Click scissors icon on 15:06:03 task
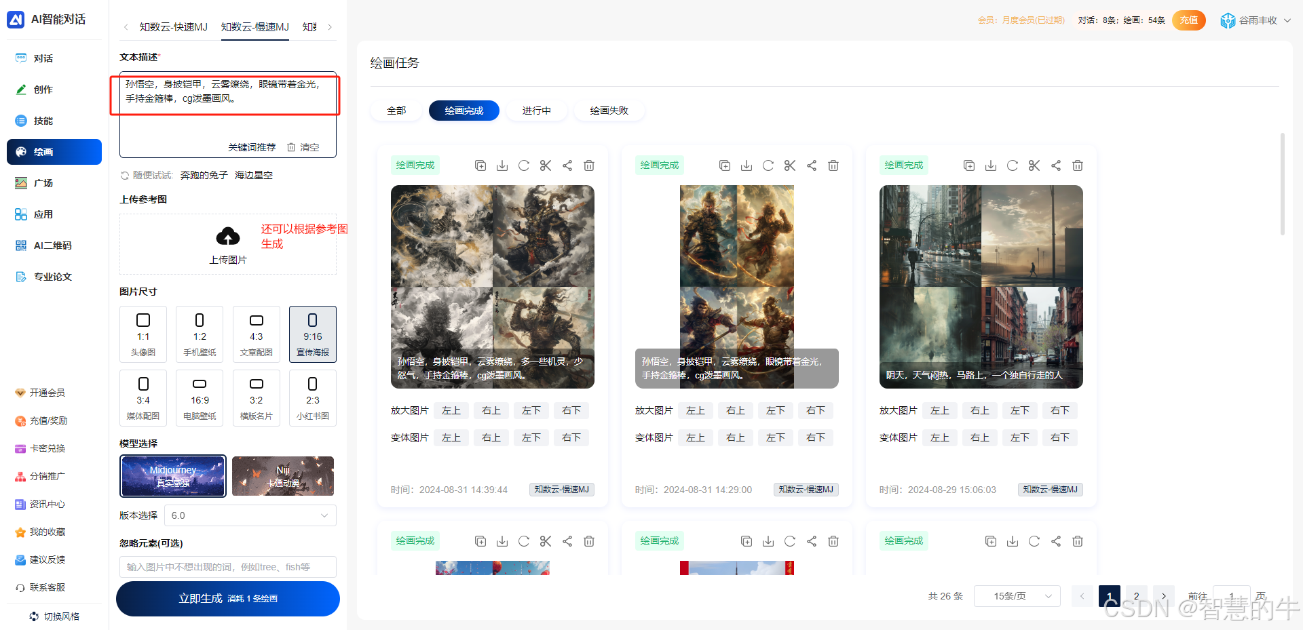Image resolution: width=1303 pixels, height=630 pixels. 1034,165
